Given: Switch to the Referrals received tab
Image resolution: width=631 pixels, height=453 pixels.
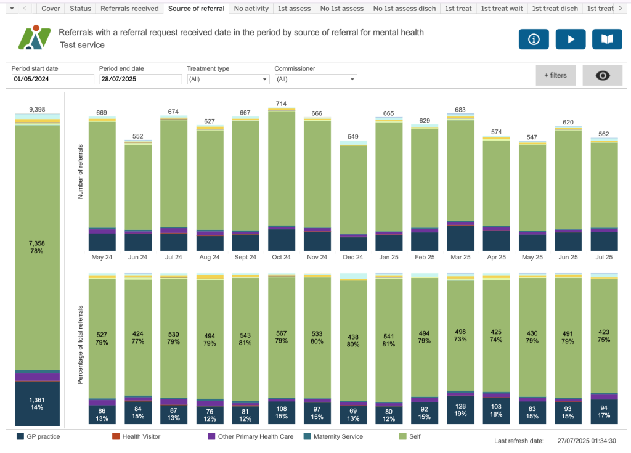Looking at the screenshot, I should pyautogui.click(x=129, y=9).
